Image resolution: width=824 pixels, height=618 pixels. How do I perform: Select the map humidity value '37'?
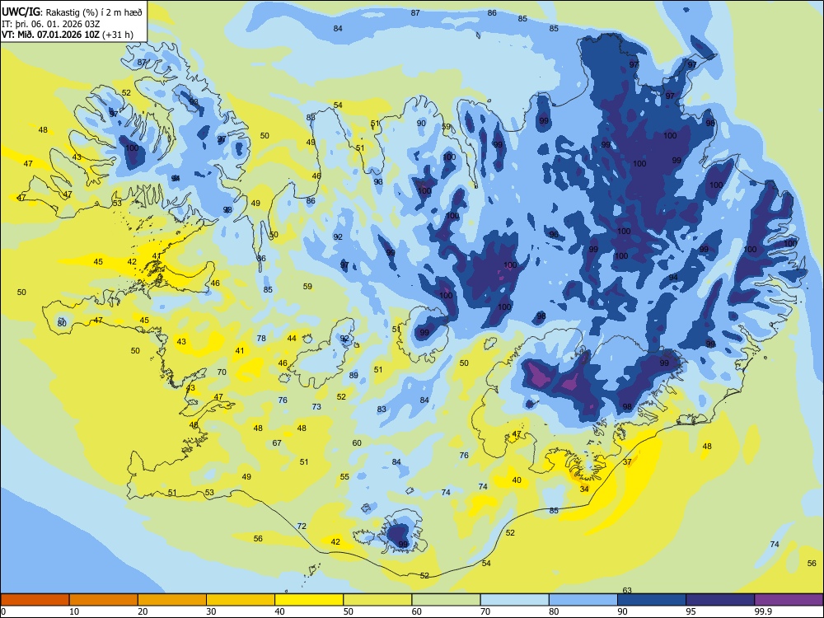click(627, 462)
